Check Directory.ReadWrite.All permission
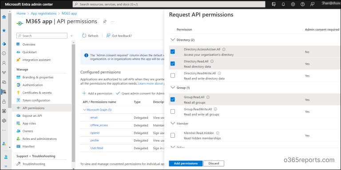The height and width of the screenshot is (170, 341). (x=173, y=75)
